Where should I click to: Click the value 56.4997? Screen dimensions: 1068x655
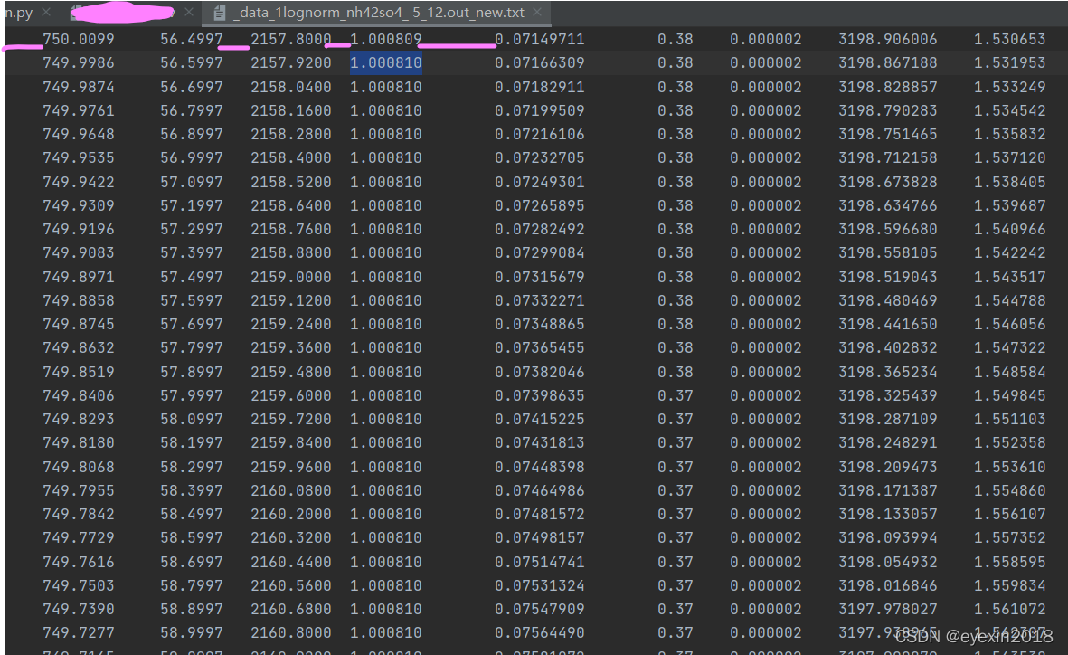(192, 40)
